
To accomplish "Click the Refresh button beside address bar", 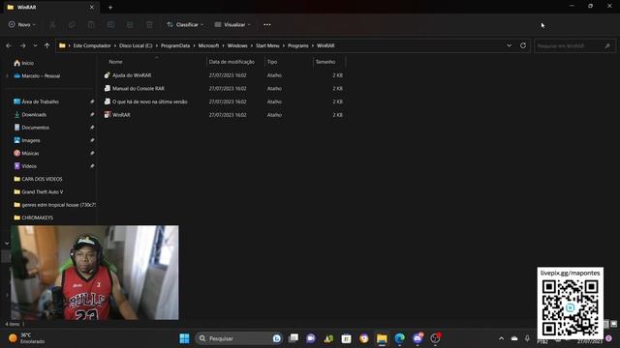I will (x=523, y=45).
